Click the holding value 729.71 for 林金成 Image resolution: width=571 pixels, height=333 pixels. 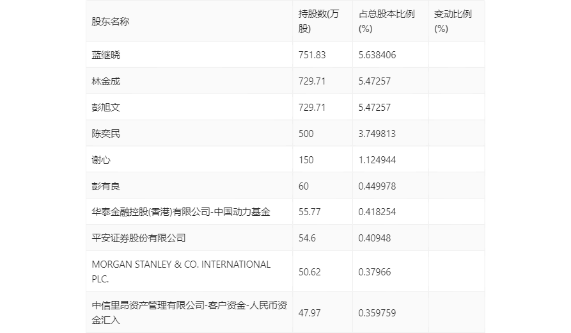point(312,81)
